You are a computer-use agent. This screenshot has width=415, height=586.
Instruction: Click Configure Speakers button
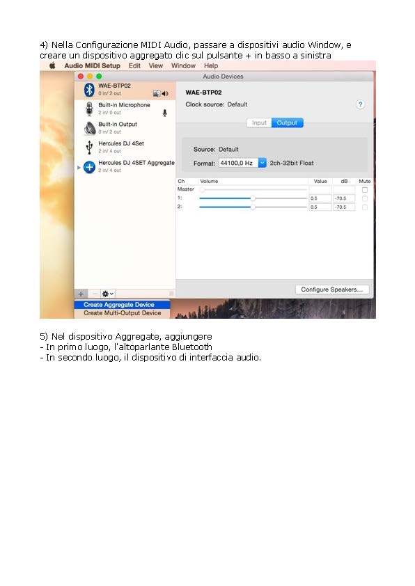click(332, 290)
